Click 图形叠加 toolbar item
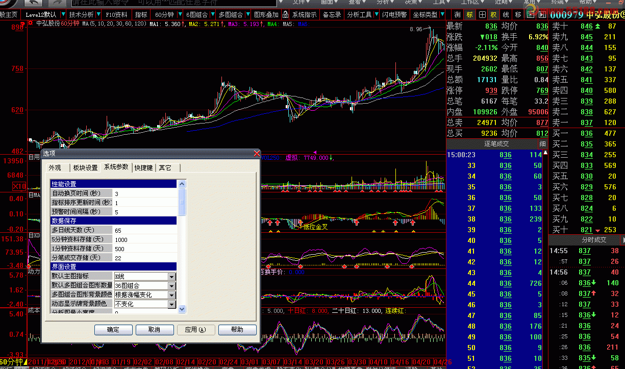The image size is (625, 369). coord(266,15)
